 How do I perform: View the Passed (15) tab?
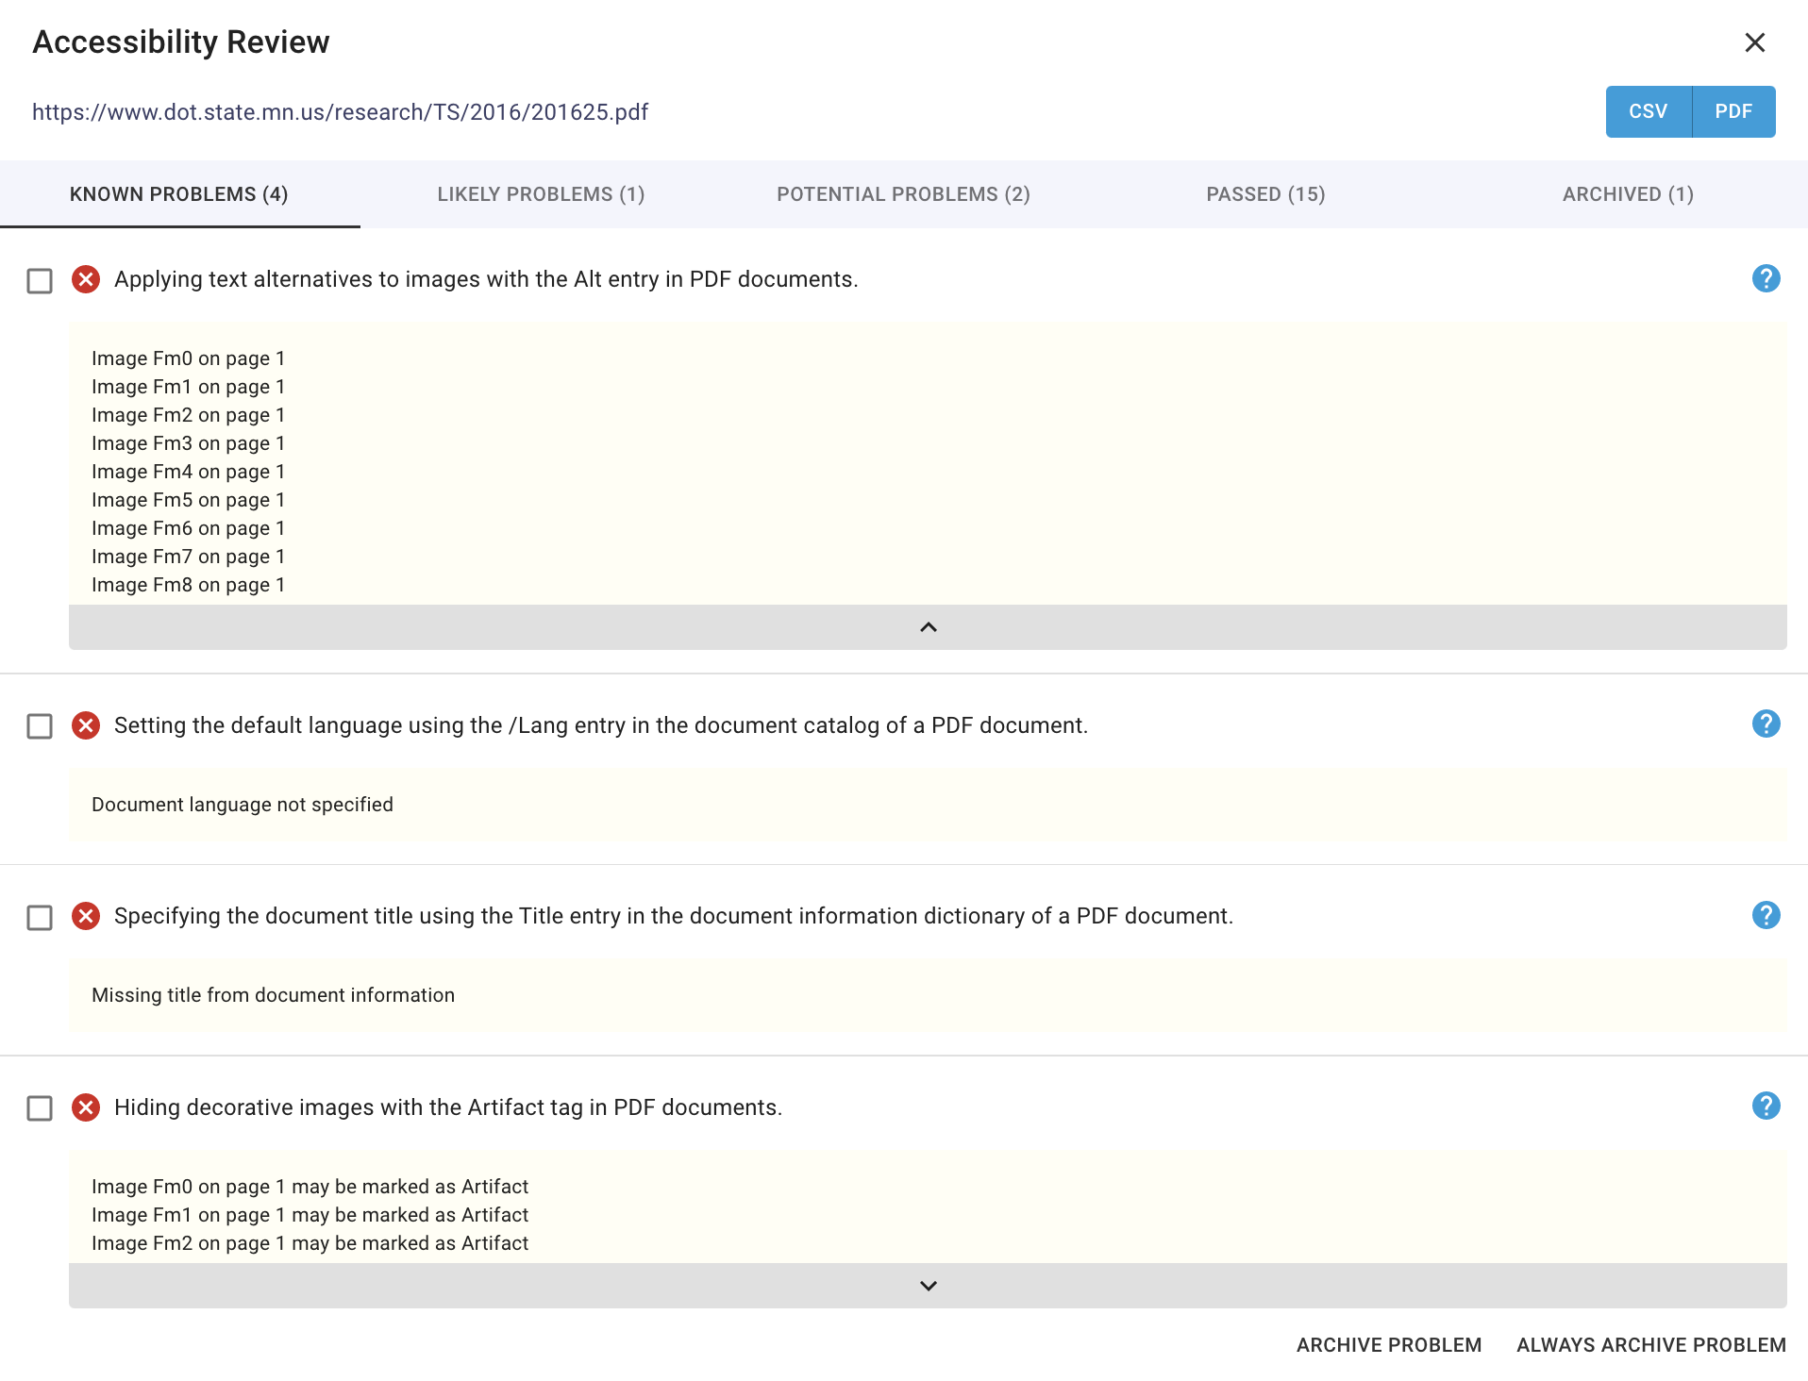(x=1265, y=194)
